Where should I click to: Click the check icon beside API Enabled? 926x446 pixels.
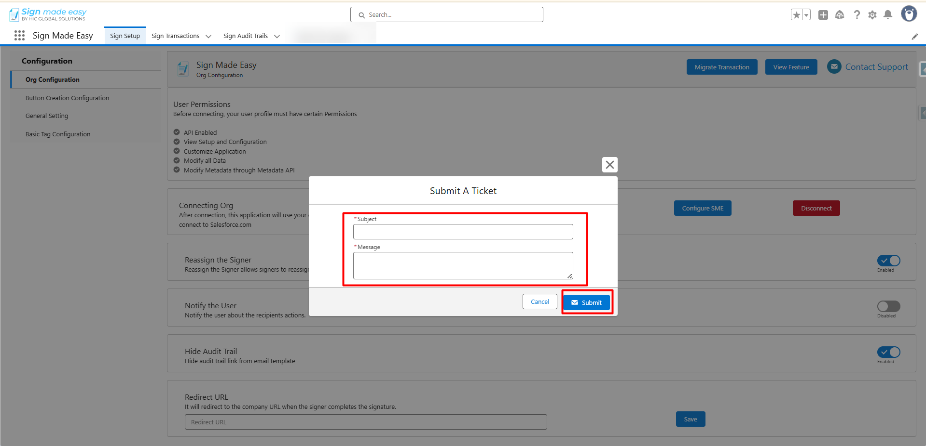click(177, 132)
